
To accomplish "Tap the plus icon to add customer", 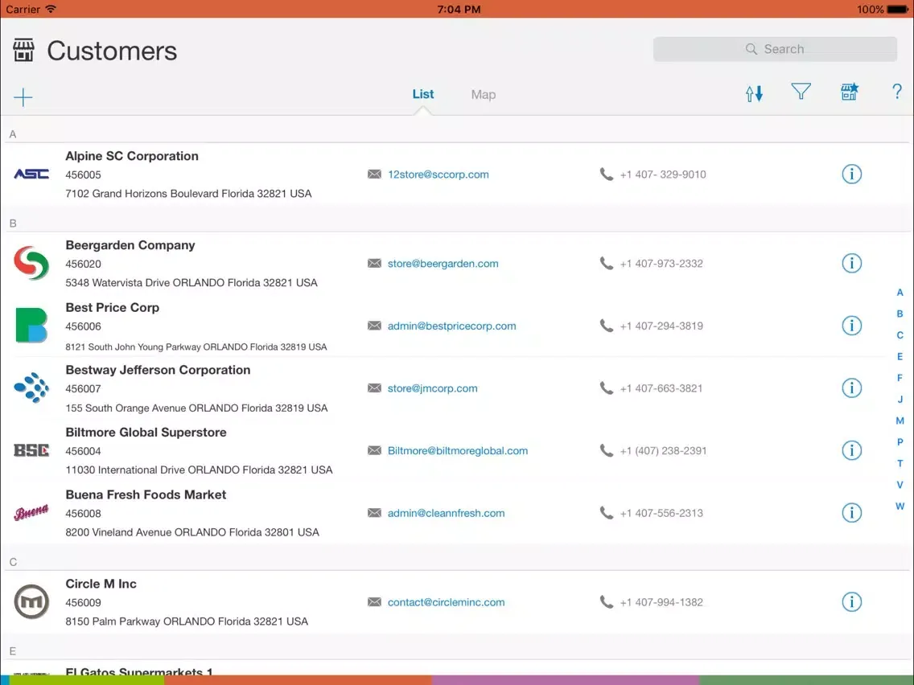I will tap(23, 98).
